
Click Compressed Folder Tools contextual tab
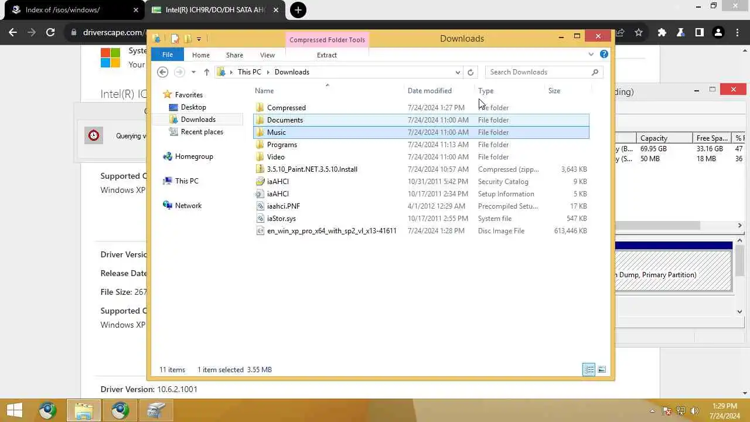[327, 40]
